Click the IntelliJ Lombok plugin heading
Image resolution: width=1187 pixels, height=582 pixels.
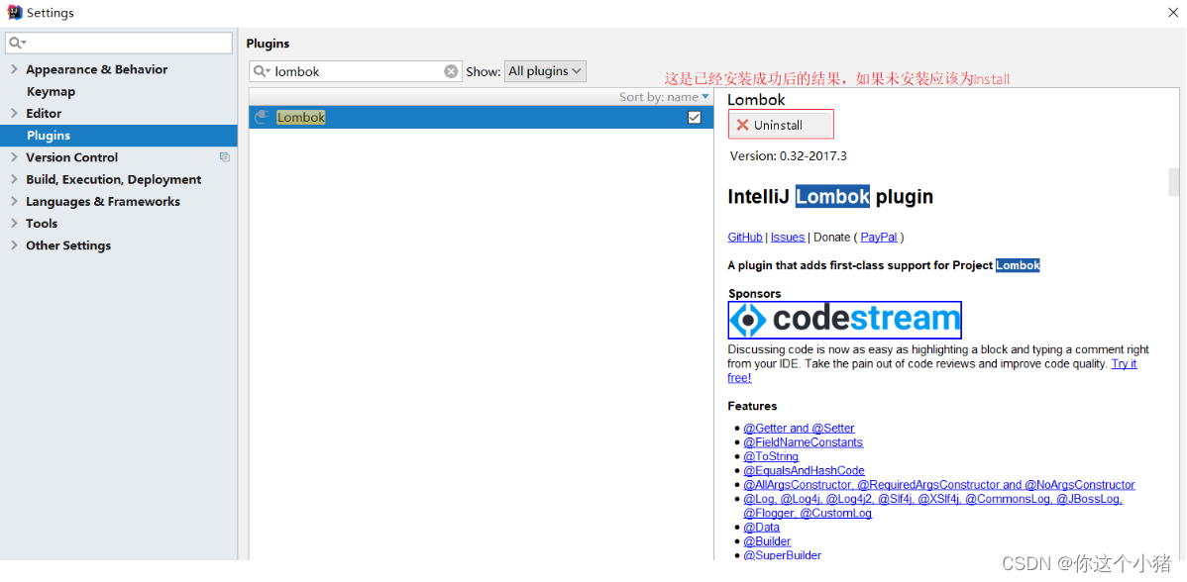tap(830, 197)
